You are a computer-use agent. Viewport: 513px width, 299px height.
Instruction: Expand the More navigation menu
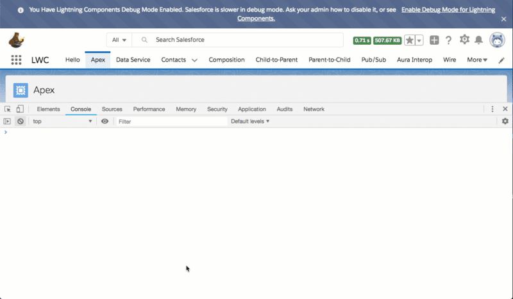tap(476, 60)
